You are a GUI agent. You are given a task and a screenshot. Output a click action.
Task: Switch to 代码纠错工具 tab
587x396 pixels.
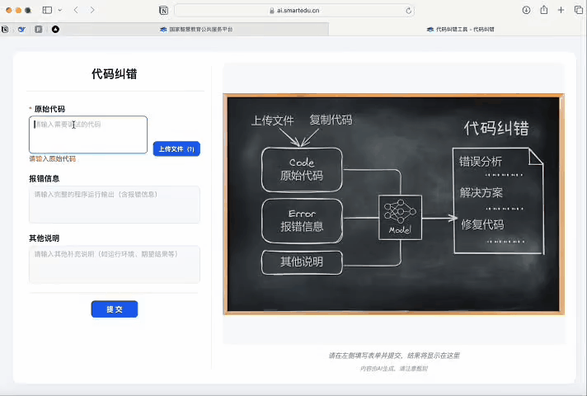click(460, 29)
